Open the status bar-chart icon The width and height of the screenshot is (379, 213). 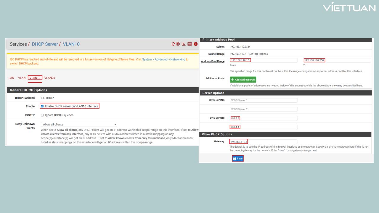[x=184, y=44]
